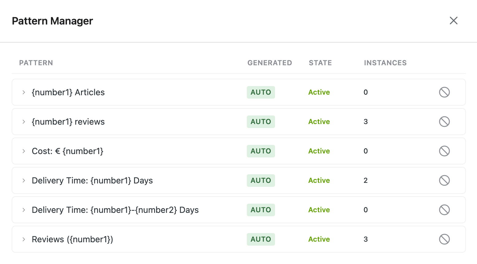Click the STATE column header
Viewport: 477px width, 264px height.
[320, 63]
